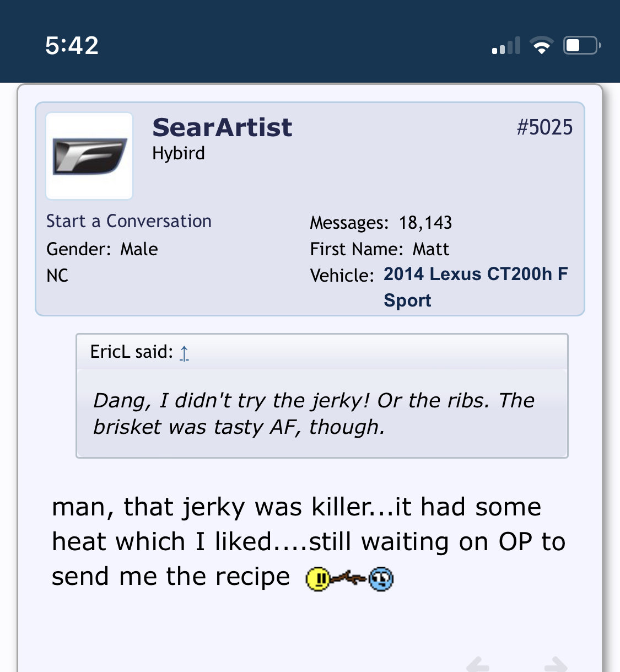This screenshot has height=672, width=620.
Task: Tap the 5:42 clock in status bar
Action: click(x=72, y=45)
